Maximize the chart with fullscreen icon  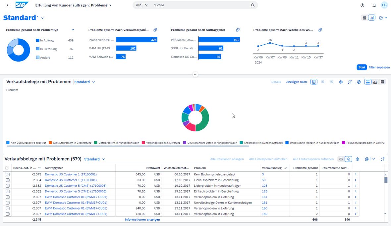350,82
